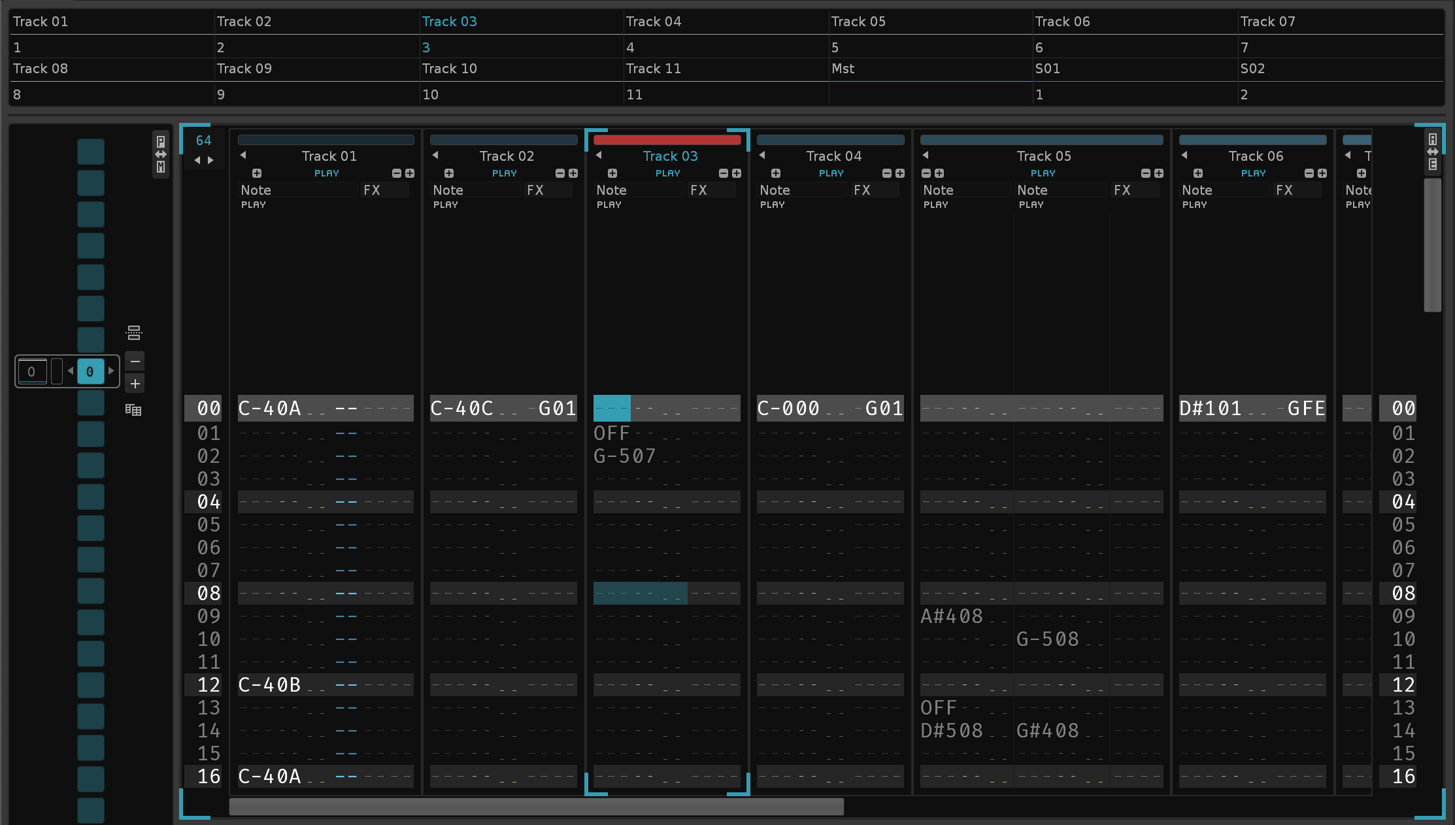Click the grid table icon below plus button
1455x825 pixels.
pyautogui.click(x=133, y=410)
